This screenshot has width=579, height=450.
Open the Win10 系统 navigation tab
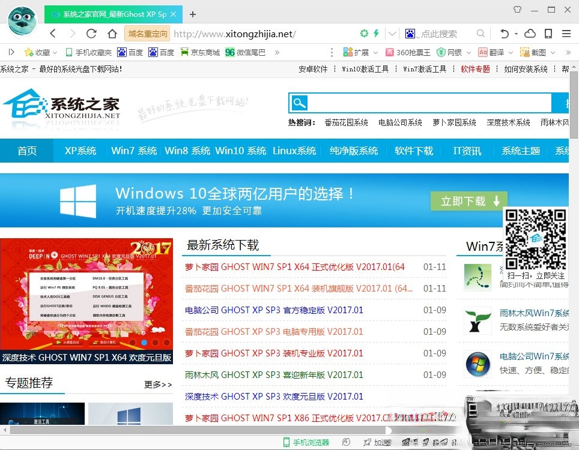tap(240, 151)
